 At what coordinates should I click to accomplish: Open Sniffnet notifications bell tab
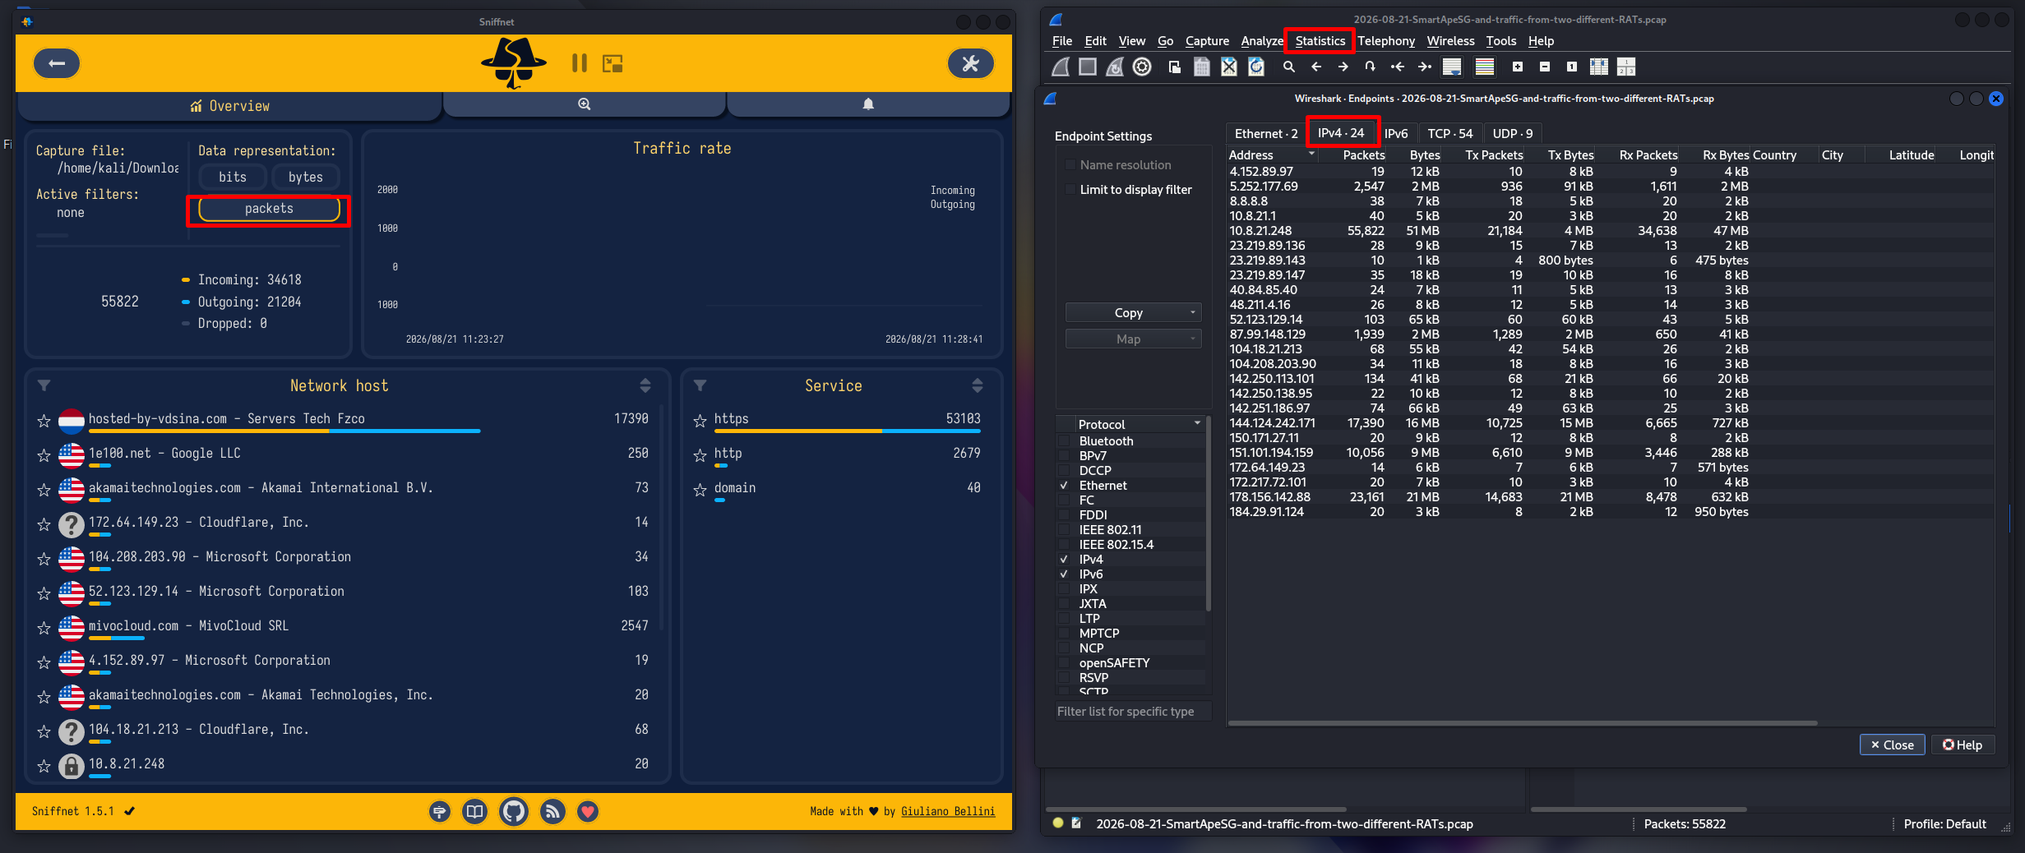(868, 104)
